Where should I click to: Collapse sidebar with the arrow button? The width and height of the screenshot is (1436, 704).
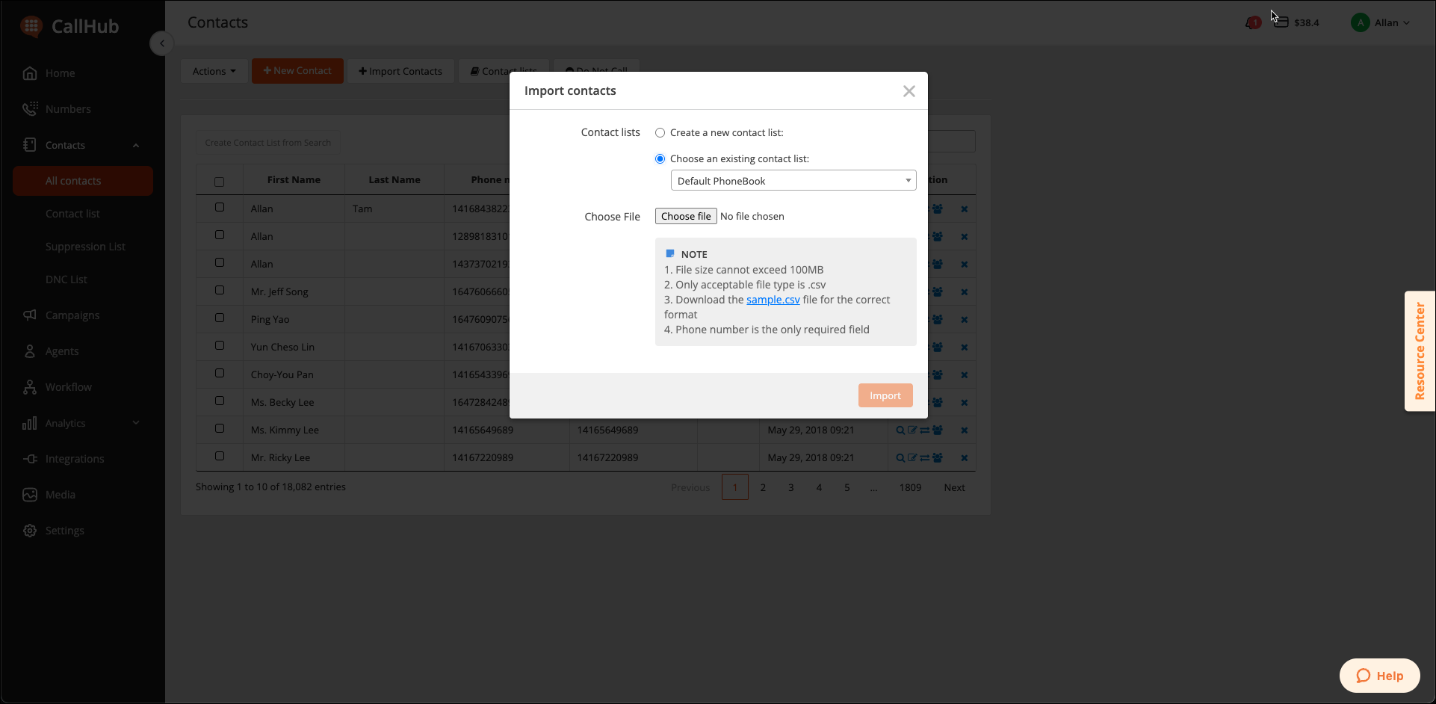click(x=162, y=43)
